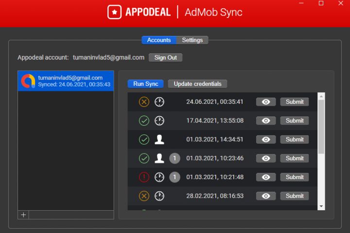View log via eye icon for 01.03.2021, 10:21:48

(x=266, y=177)
